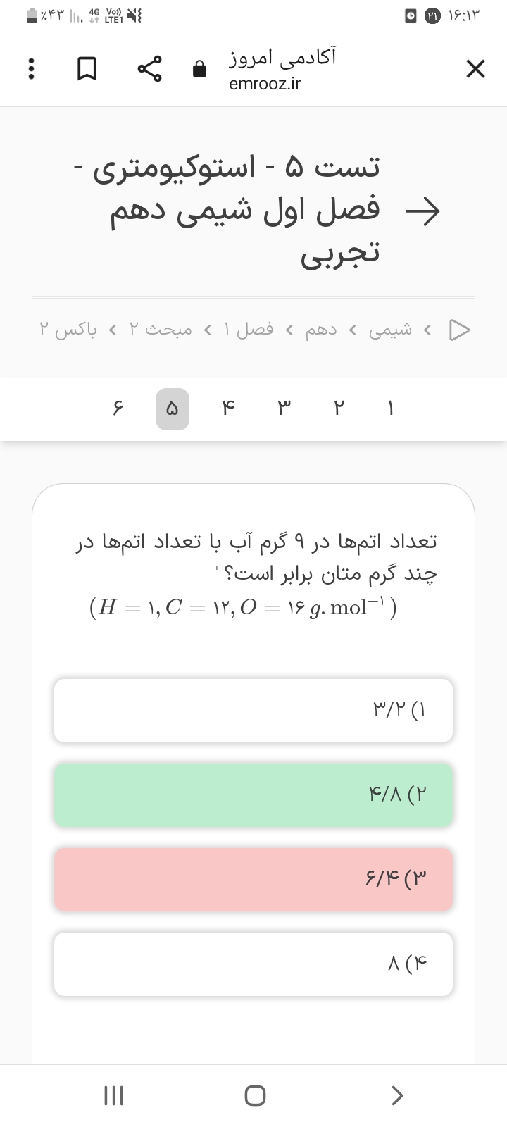Go to question 6 tab
The image size is (507, 1127).
click(118, 409)
